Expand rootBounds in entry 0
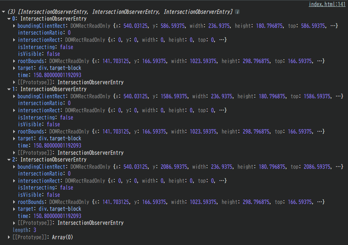The width and height of the screenshot is (348, 245). 14,61
